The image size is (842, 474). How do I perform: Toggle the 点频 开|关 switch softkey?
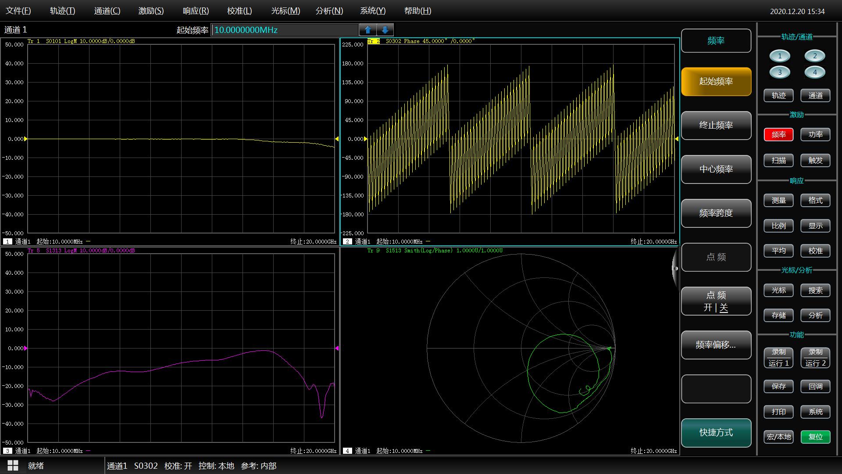(x=716, y=301)
